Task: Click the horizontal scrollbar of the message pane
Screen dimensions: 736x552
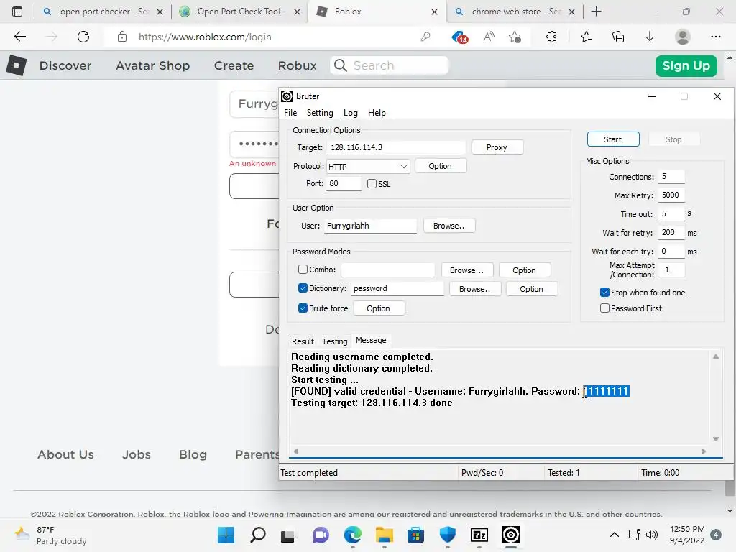Action: (x=500, y=451)
